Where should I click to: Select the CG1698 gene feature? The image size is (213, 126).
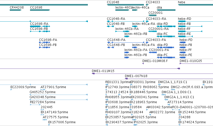click(x=40, y=10)
